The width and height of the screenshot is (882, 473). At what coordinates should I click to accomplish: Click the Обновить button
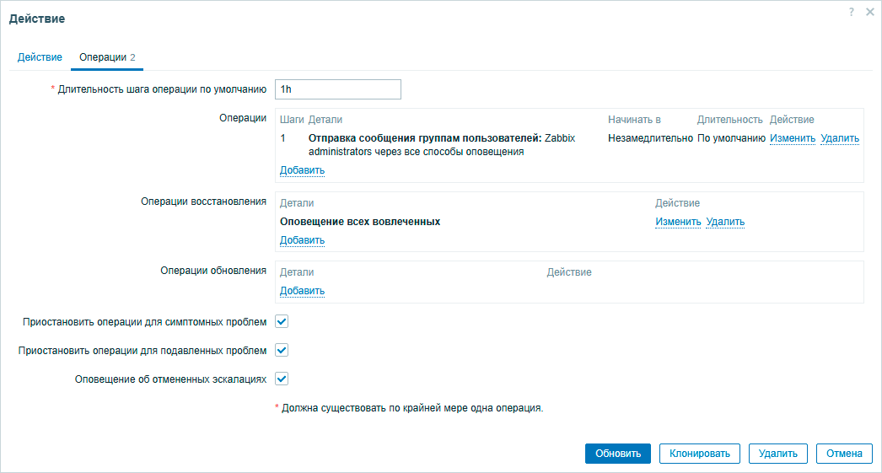(x=618, y=454)
